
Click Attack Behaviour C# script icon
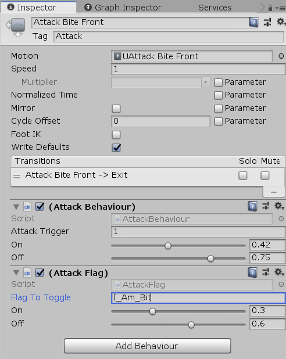click(27, 207)
